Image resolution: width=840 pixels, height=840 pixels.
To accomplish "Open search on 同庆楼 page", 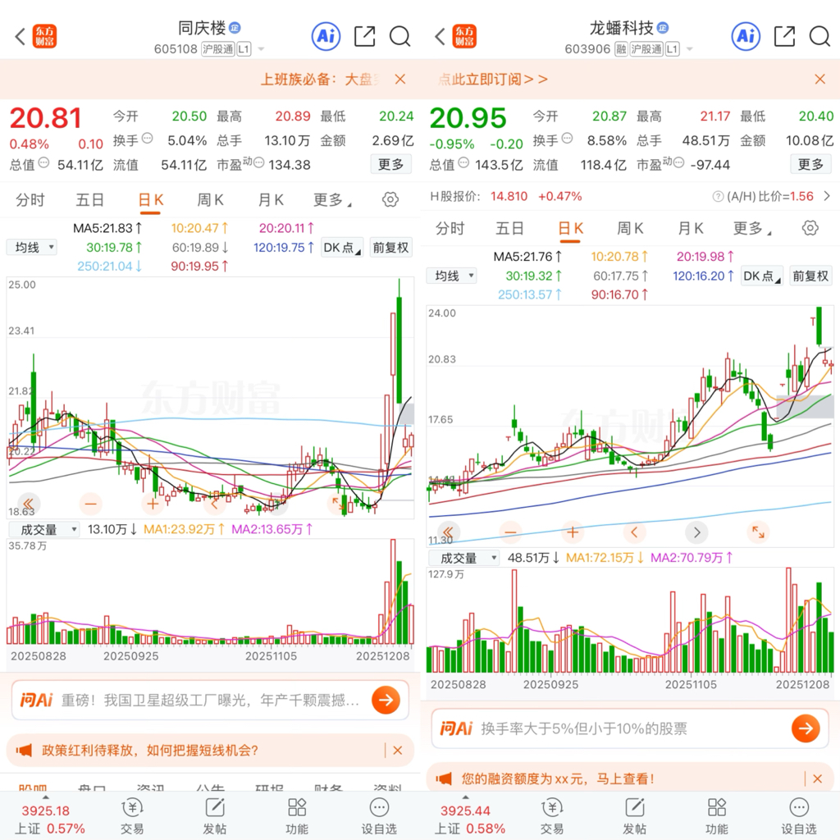I will coord(399,36).
